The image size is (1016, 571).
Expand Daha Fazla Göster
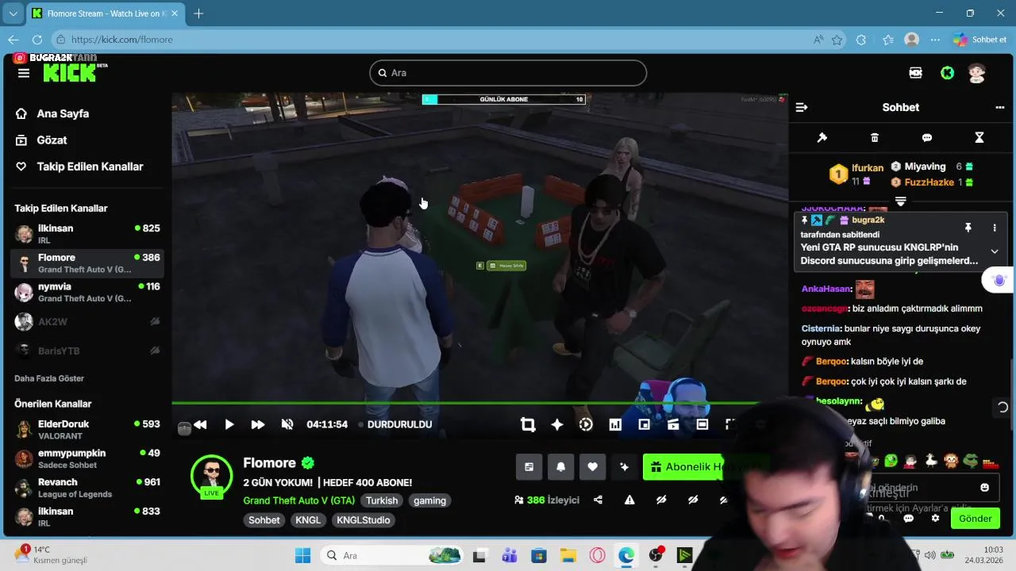point(49,378)
